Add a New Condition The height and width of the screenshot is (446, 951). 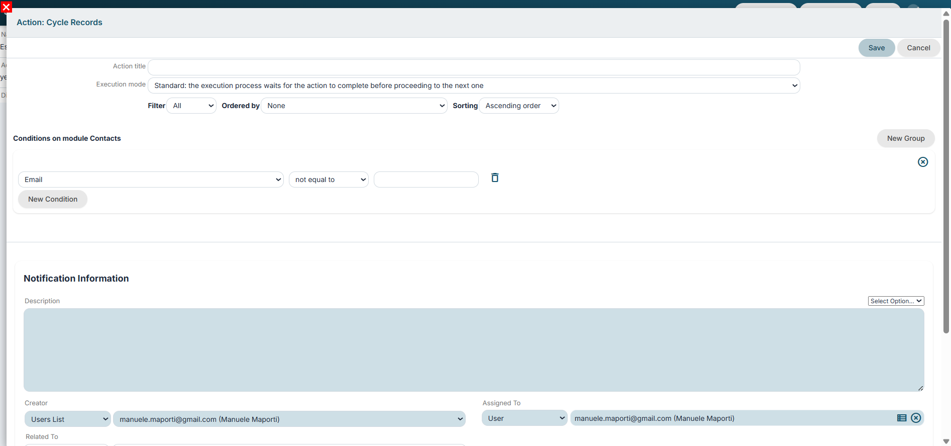click(x=53, y=199)
